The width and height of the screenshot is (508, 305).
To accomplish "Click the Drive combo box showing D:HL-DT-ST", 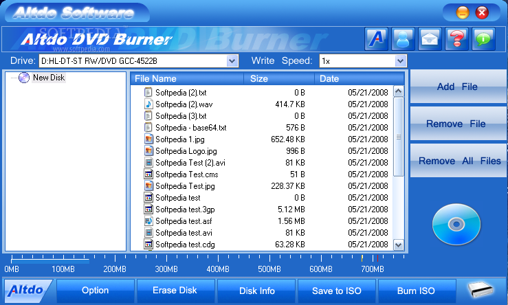I will (139, 61).
